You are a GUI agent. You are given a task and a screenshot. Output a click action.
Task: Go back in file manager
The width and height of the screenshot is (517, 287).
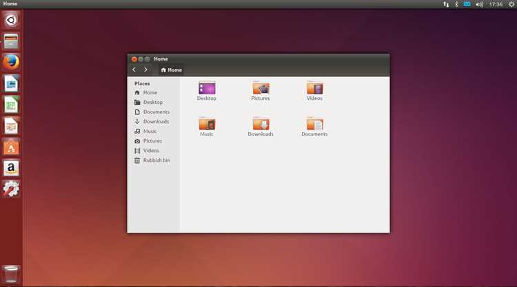click(134, 70)
